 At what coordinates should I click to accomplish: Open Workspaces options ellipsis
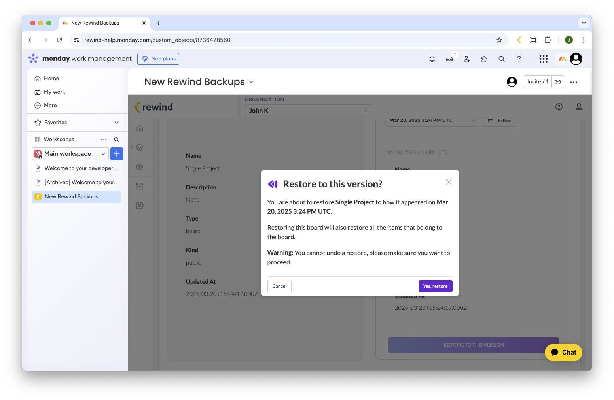pos(103,140)
